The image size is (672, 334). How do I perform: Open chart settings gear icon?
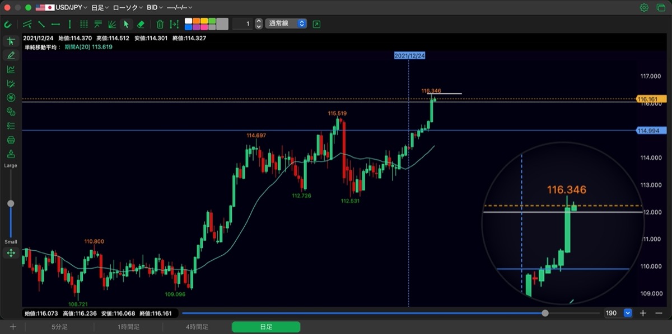coord(644,8)
